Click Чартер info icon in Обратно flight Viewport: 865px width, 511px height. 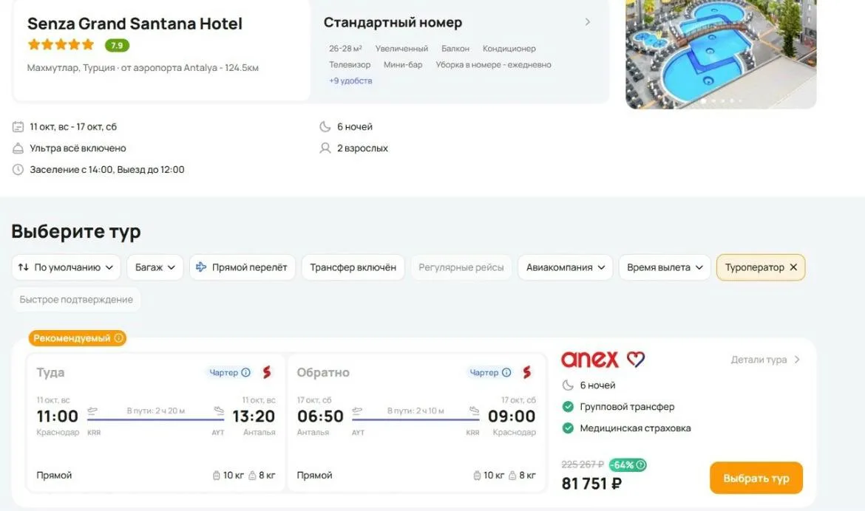[x=506, y=373]
